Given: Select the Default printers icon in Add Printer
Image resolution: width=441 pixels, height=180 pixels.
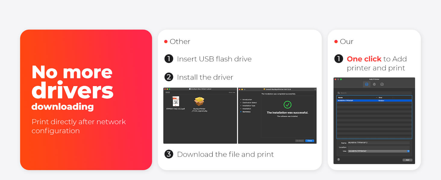Looking at the screenshot, I should tap(366, 84).
